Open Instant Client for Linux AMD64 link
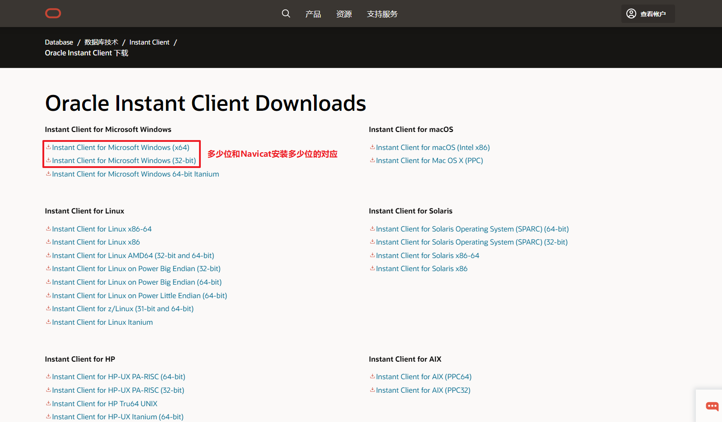 (133, 256)
